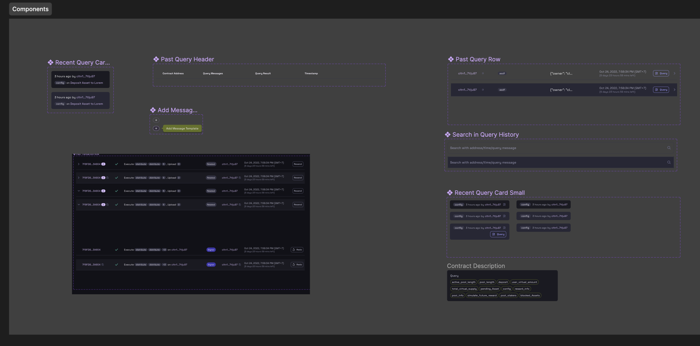Click Query button in unhighlighted Past Query row
Screen dimensions: 700x346
coord(661,73)
